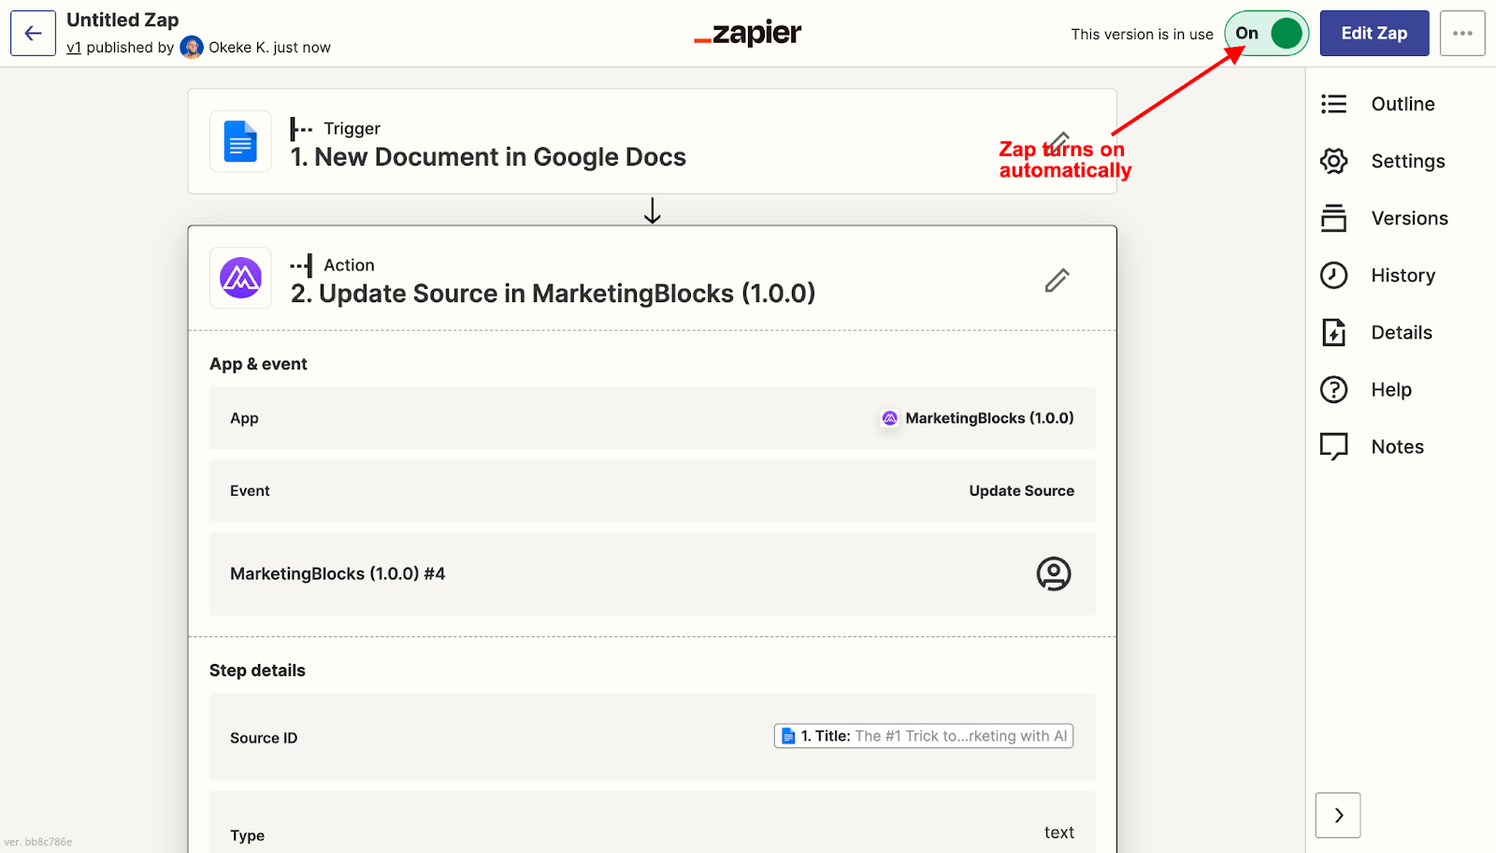Open the Outline list icon in sidebar
The width and height of the screenshot is (1496, 853).
1333,104
